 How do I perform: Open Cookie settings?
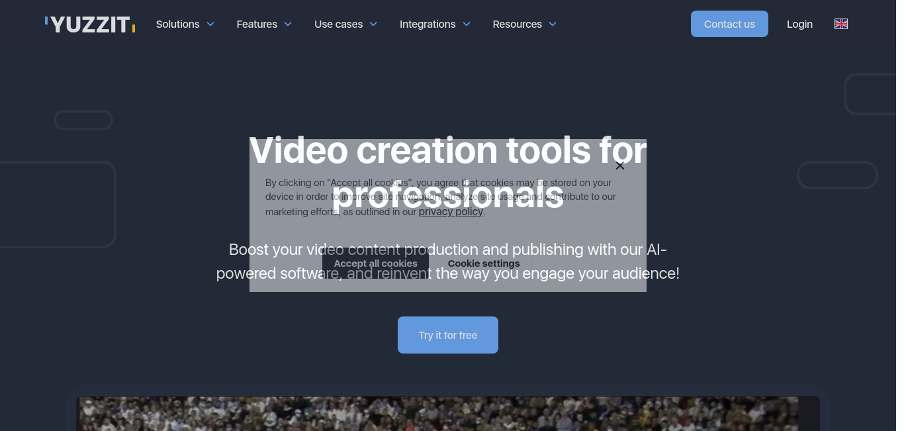[484, 263]
